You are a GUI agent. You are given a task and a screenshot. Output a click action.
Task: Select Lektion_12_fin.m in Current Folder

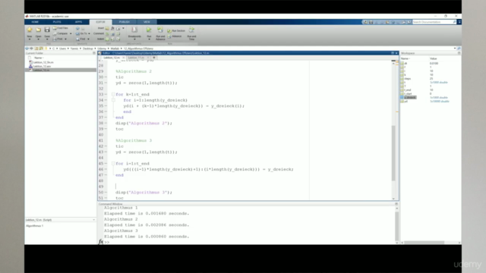[43, 62]
